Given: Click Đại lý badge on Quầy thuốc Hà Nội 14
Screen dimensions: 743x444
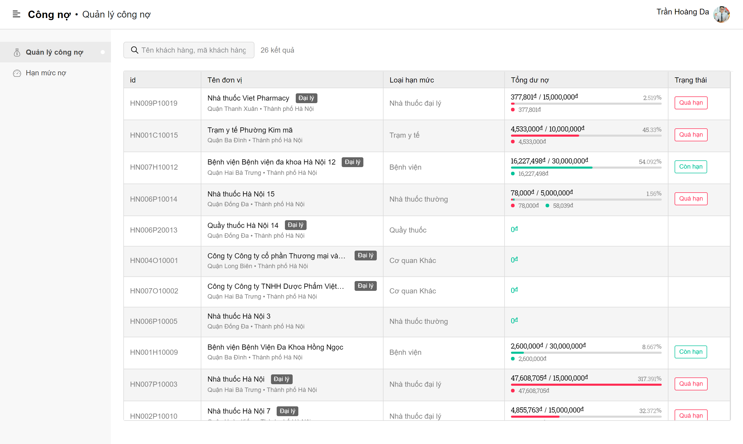Looking at the screenshot, I should (295, 225).
